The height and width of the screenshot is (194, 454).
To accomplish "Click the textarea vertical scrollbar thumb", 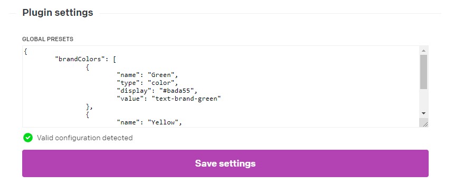I will [x=423, y=72].
